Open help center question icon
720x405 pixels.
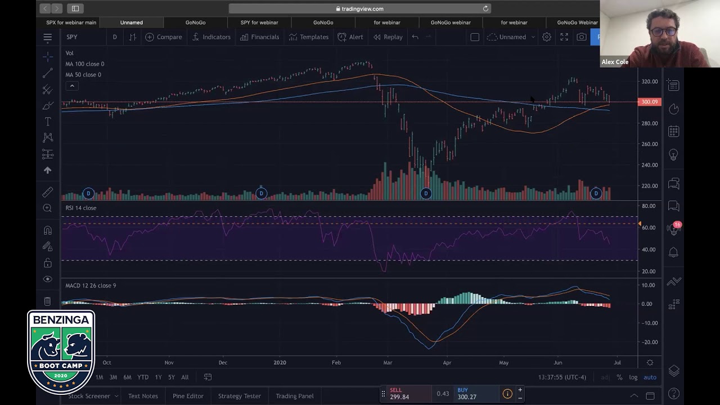click(x=673, y=394)
